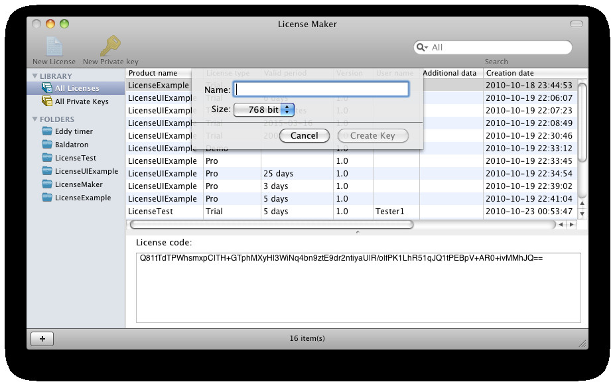Click the table's vertical scrollbar thumb

pos(582,122)
